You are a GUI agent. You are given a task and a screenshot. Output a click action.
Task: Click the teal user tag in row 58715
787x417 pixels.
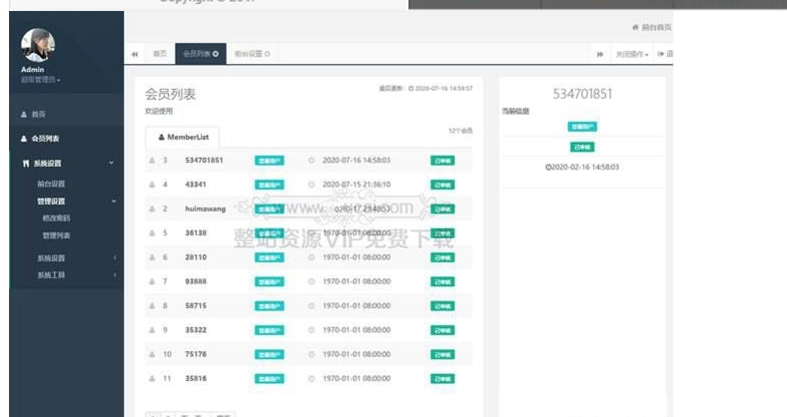(270, 306)
